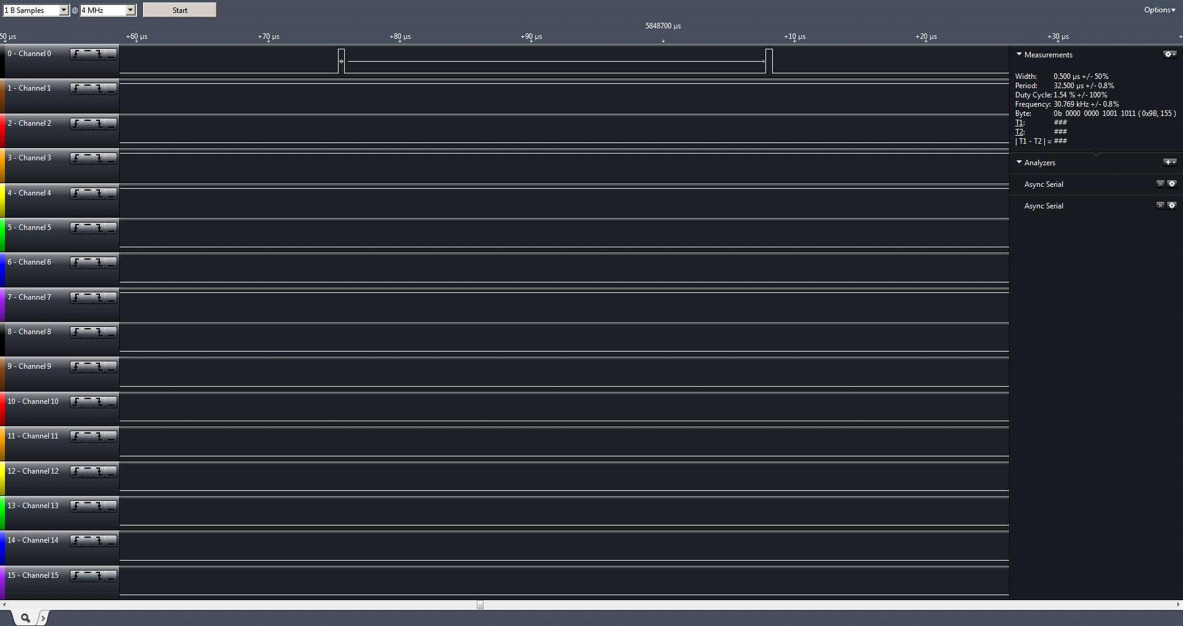The image size is (1183, 626).
Task: Set rising edge trigger on Channel 0
Action: click(x=76, y=54)
